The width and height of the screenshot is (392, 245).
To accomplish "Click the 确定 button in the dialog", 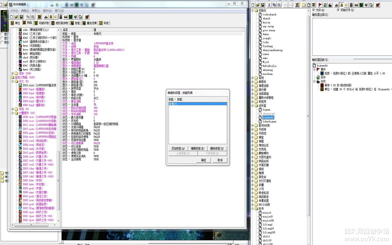I will pyautogui.click(x=204, y=160).
